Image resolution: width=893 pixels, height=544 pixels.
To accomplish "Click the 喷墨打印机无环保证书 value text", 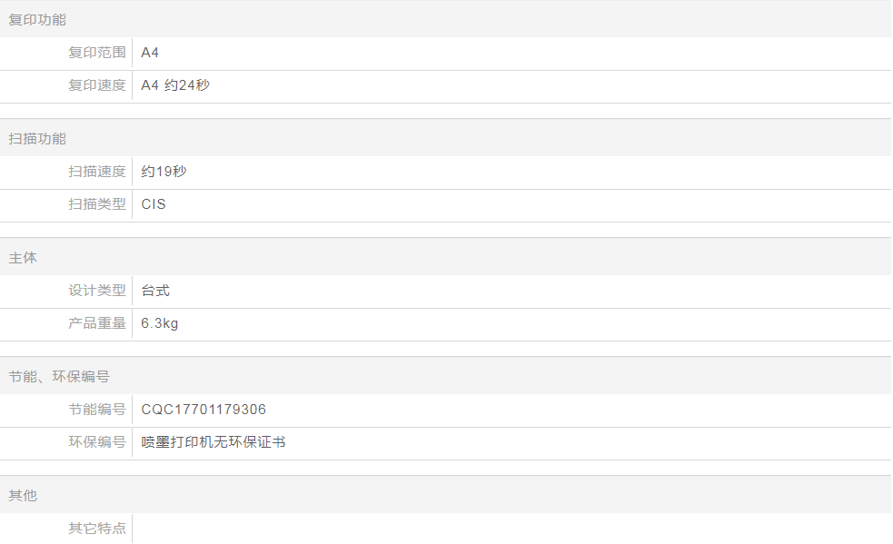I will click(x=213, y=442).
